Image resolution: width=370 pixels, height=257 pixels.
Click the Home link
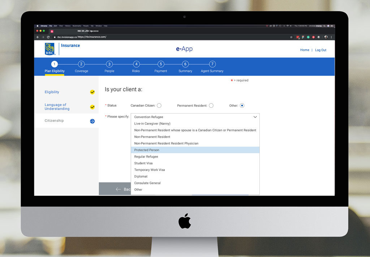point(305,50)
